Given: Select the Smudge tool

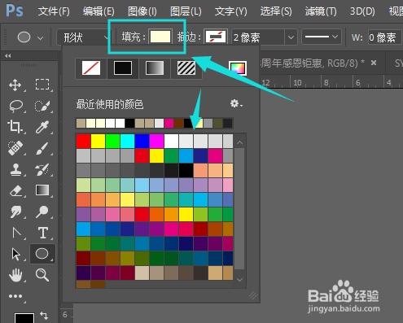Looking at the screenshot, I should click(16, 212).
